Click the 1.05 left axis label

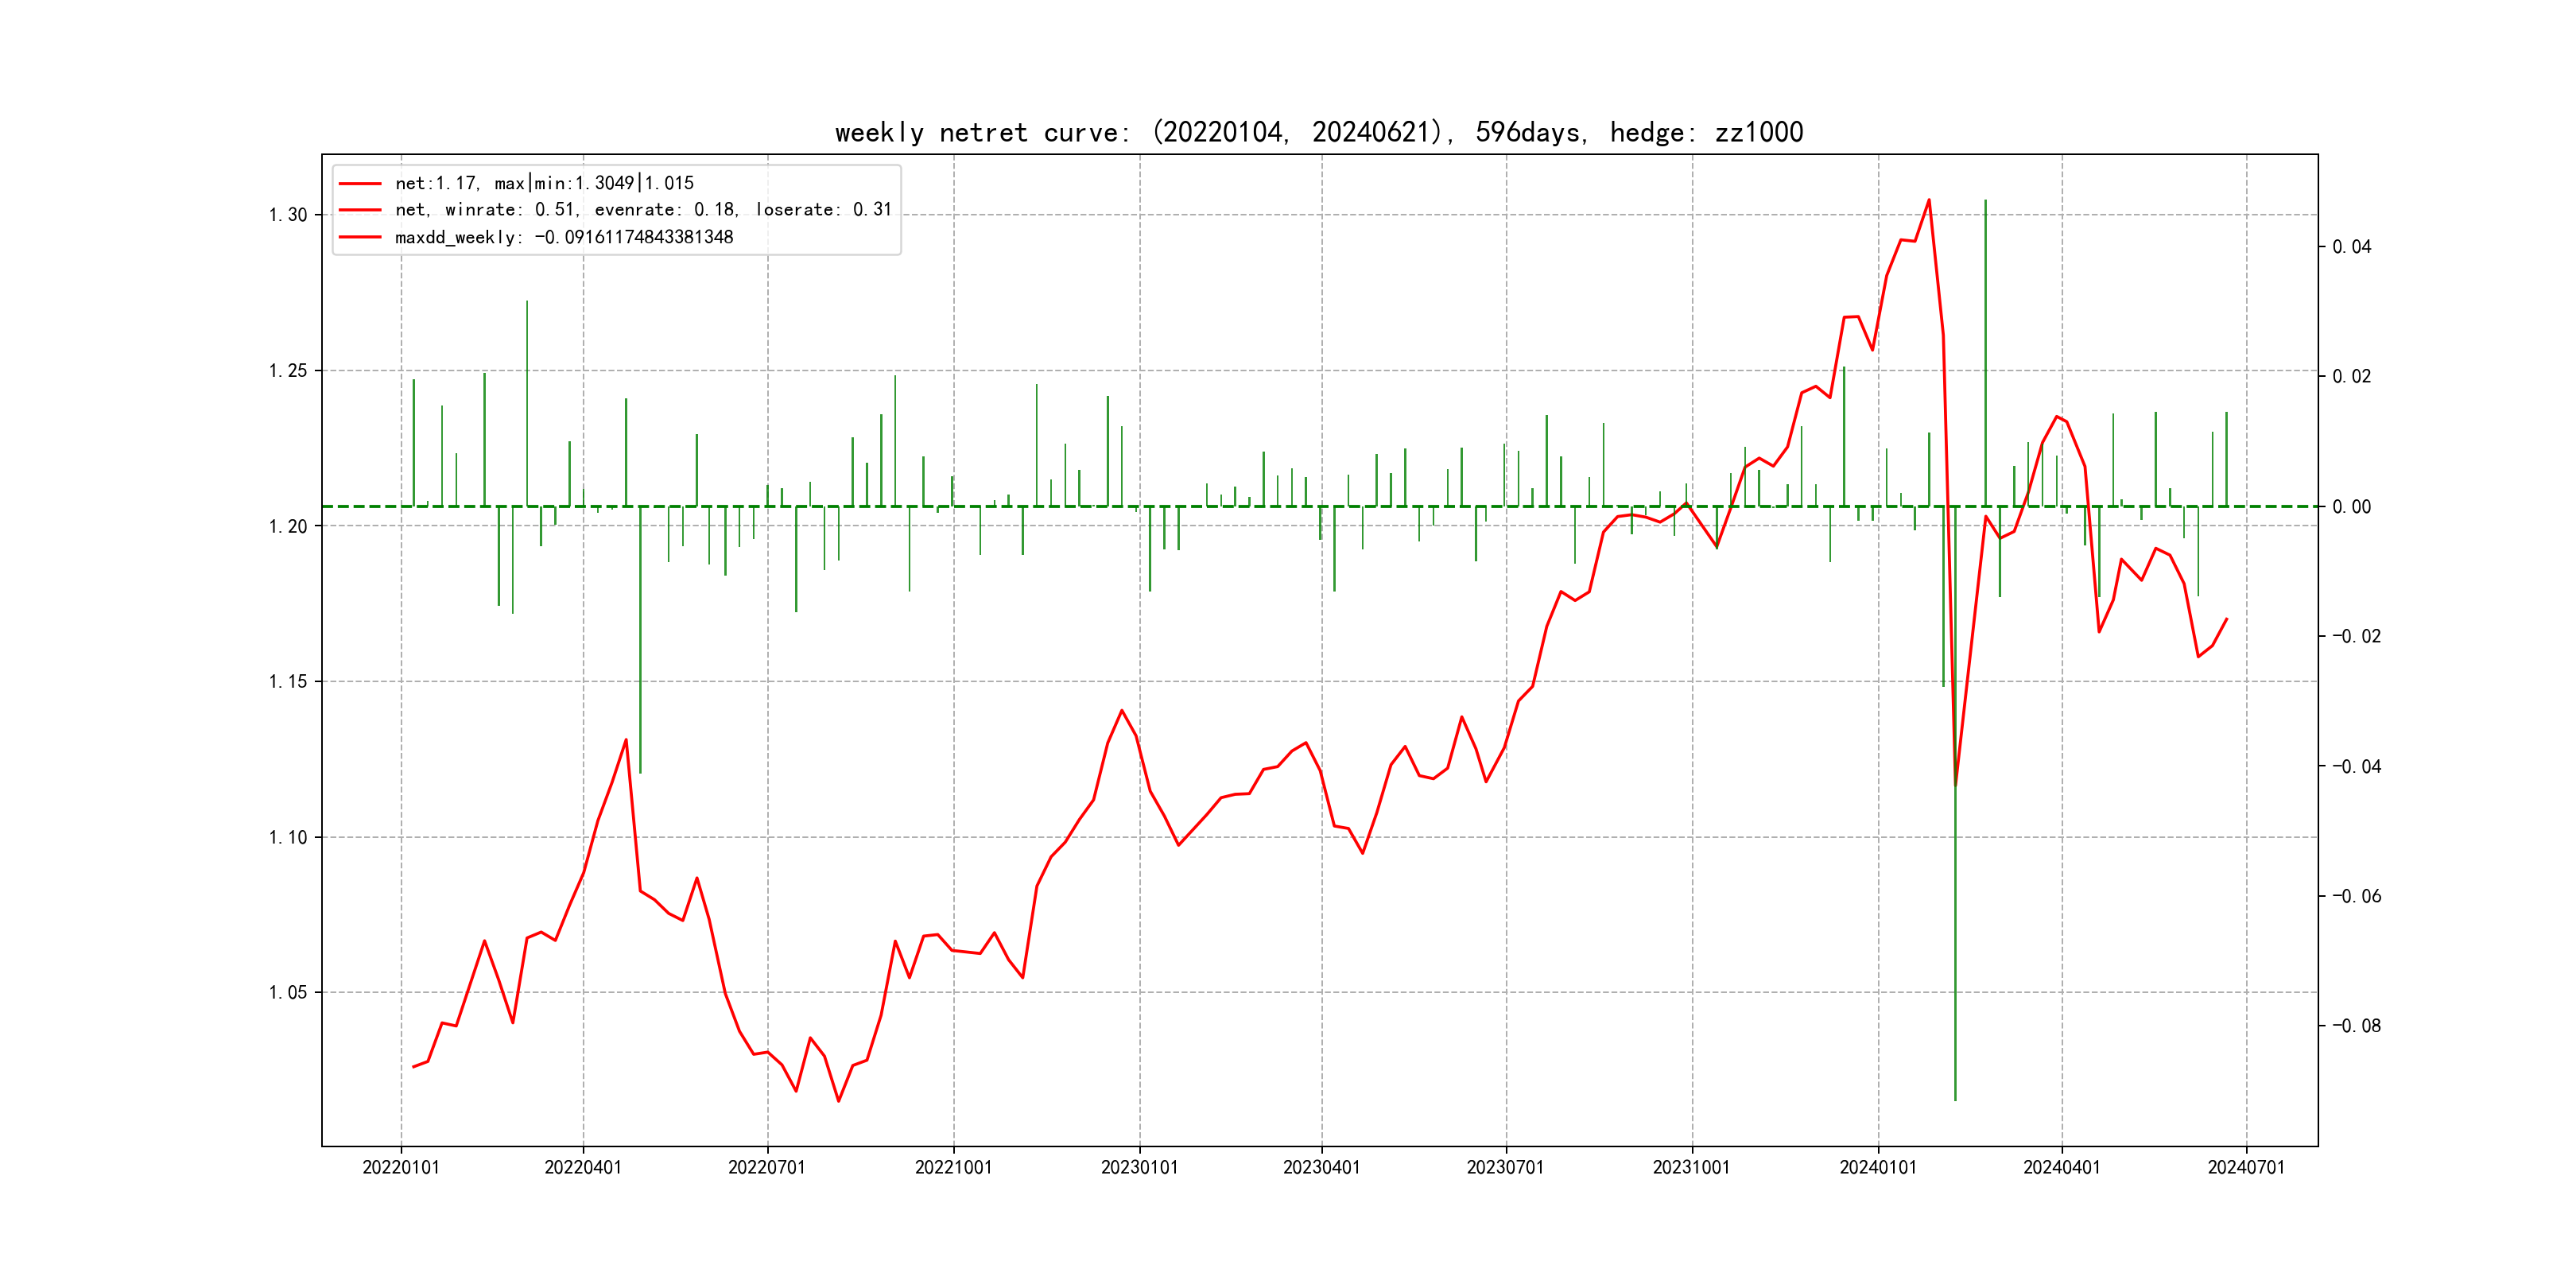click(288, 993)
